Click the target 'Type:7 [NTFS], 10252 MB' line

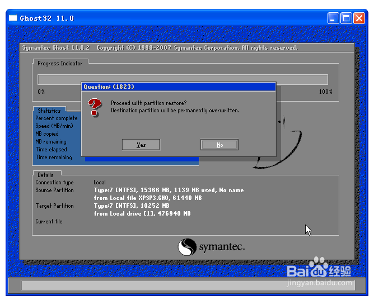point(132,206)
